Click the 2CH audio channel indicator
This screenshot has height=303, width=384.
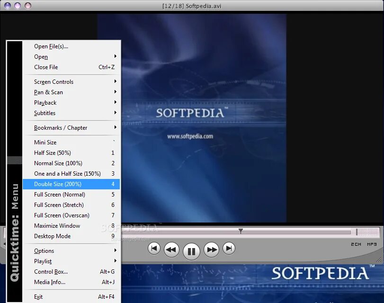click(356, 244)
